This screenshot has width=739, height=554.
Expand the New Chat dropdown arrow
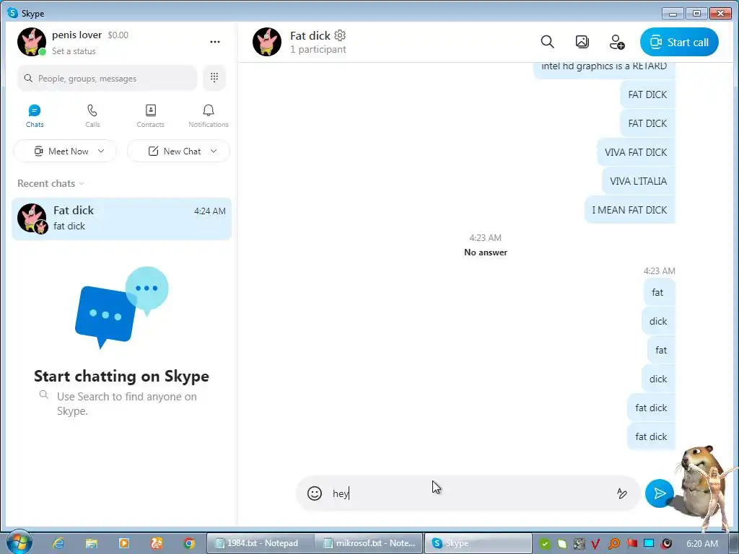[x=214, y=151]
